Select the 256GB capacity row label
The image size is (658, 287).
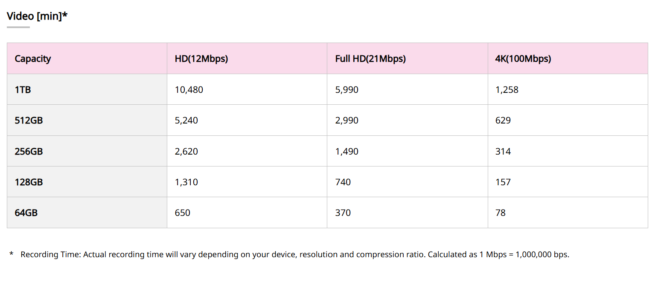click(x=29, y=151)
